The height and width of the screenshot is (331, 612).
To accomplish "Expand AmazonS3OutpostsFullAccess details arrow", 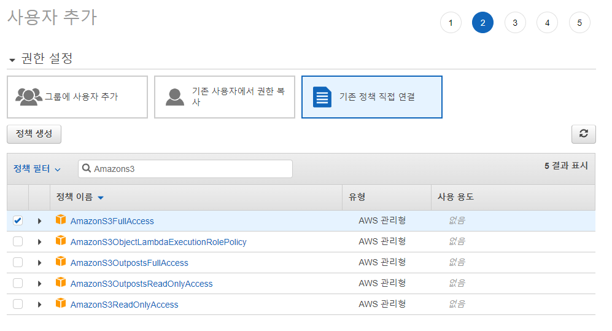I will pos(39,263).
